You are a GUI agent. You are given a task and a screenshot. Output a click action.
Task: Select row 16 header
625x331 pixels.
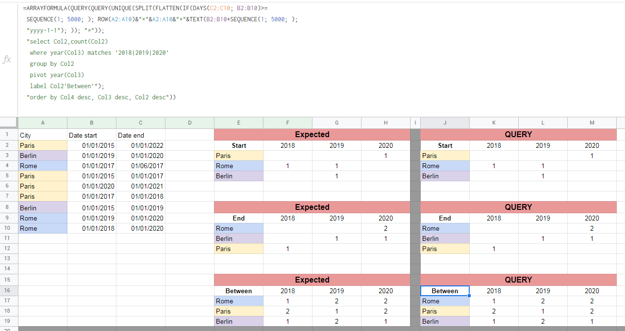(9, 291)
